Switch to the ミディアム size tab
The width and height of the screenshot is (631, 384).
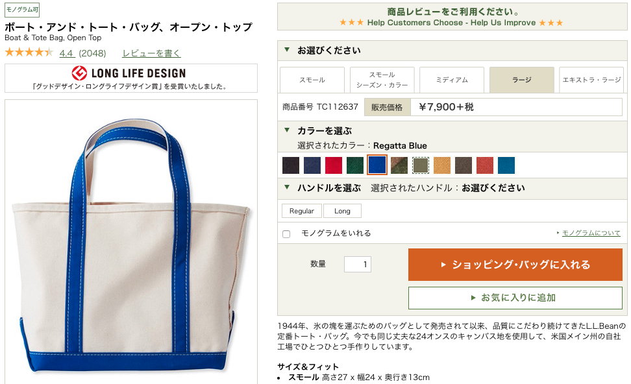tap(452, 80)
